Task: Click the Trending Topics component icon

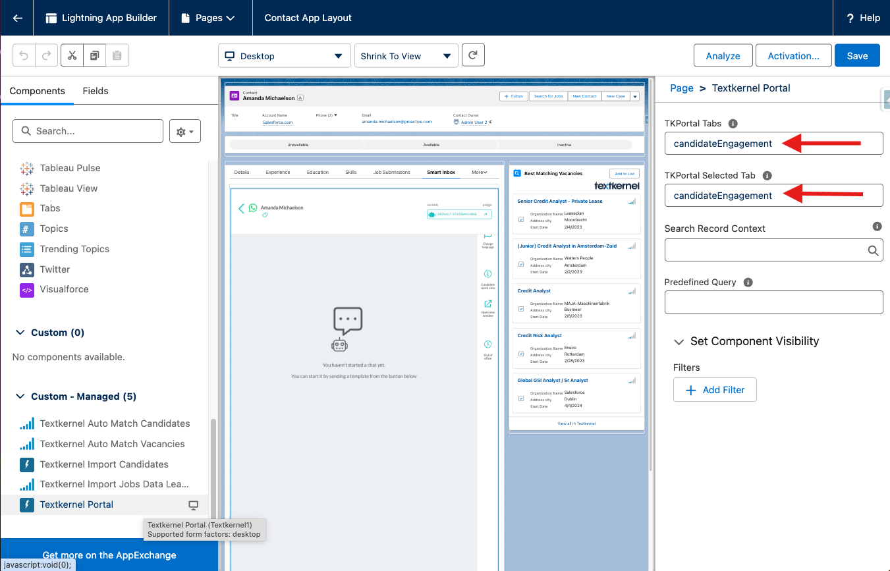Action: click(27, 250)
